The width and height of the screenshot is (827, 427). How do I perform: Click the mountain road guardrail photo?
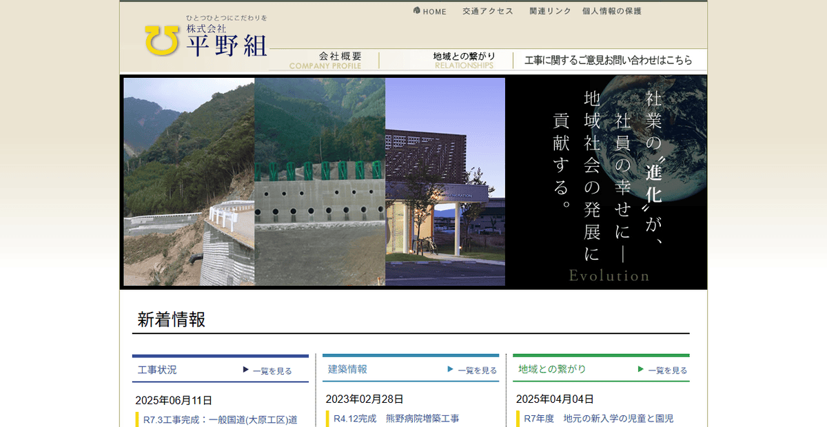(189, 182)
